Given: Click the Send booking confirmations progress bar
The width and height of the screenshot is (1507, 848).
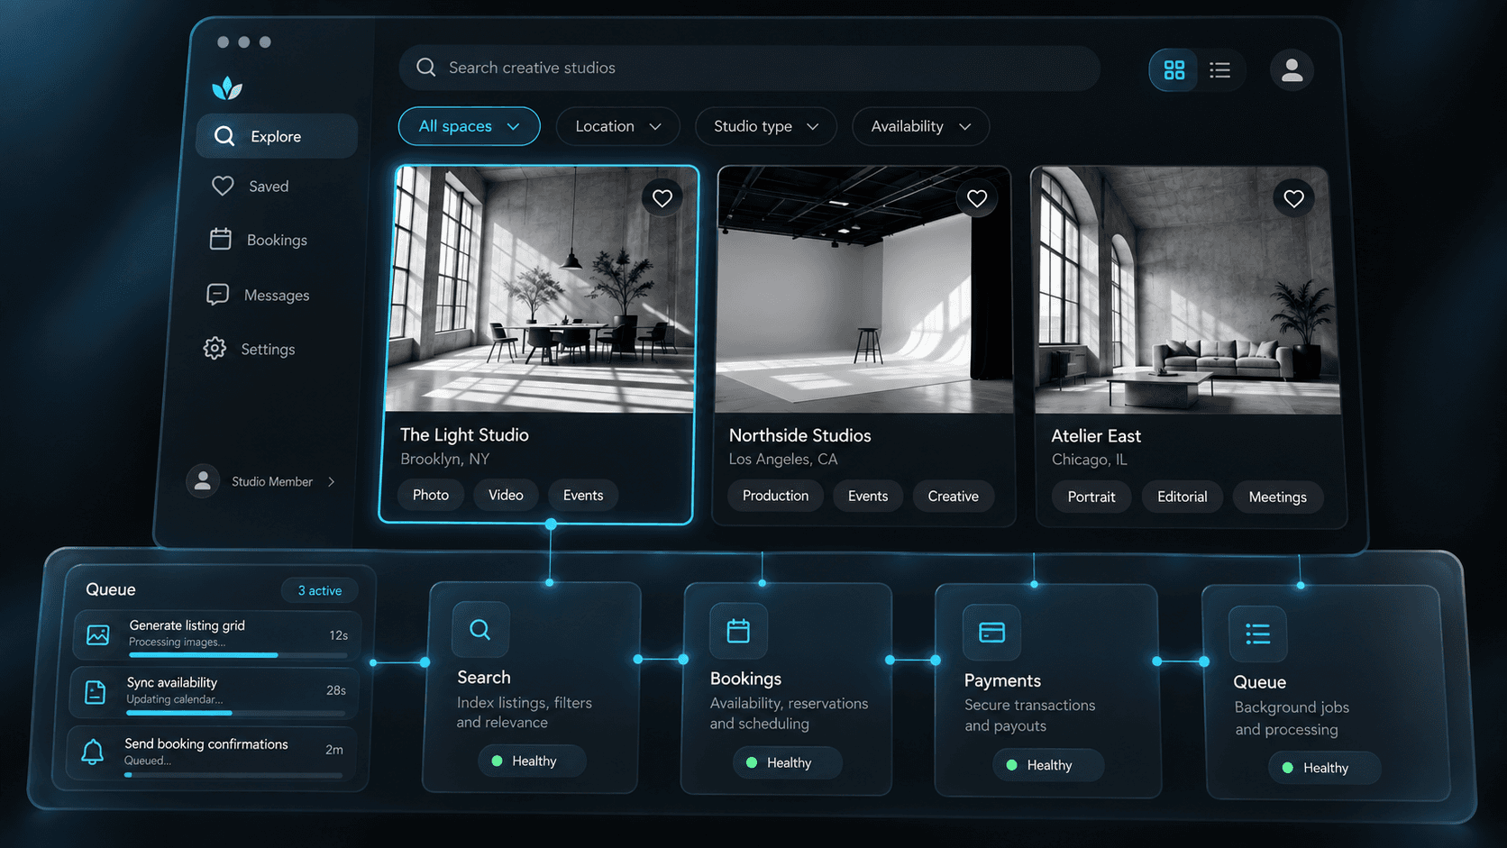Looking at the screenshot, I should point(233,775).
